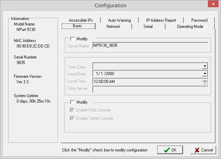This screenshot has height=159, width=221.
Task: Click the Local Date value 1/1/2000
Action: click(105, 74)
